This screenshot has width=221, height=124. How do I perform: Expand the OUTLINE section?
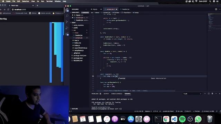coord(75,109)
